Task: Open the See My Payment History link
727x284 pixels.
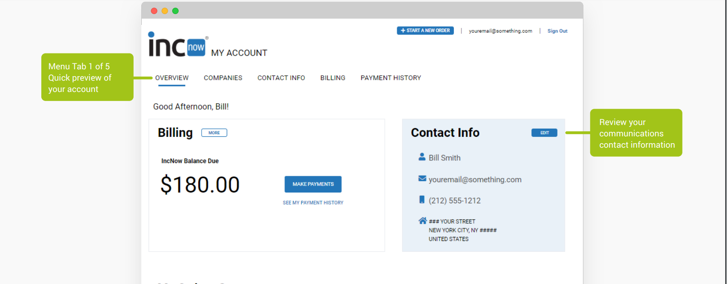Action: pos(313,203)
